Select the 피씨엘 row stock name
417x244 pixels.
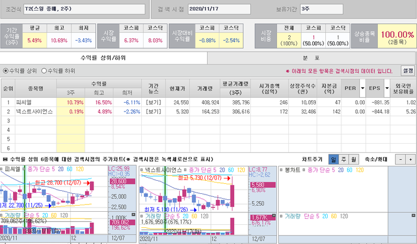click(x=24, y=102)
